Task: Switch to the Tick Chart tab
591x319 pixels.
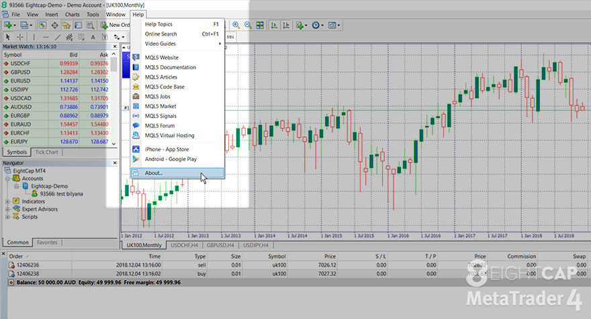Action: pos(47,152)
